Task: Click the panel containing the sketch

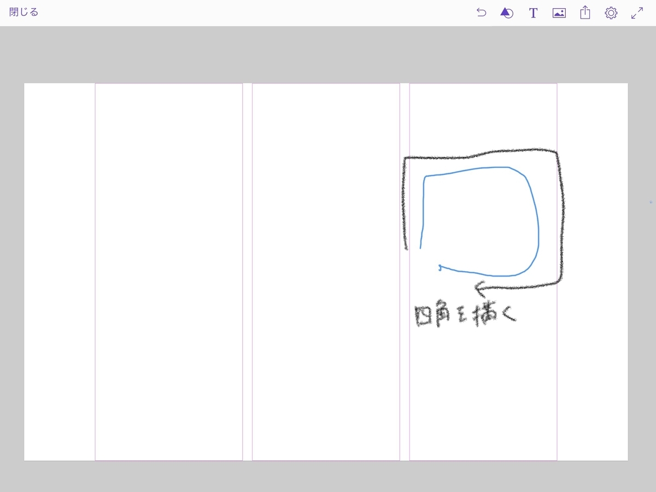Action: (x=483, y=383)
